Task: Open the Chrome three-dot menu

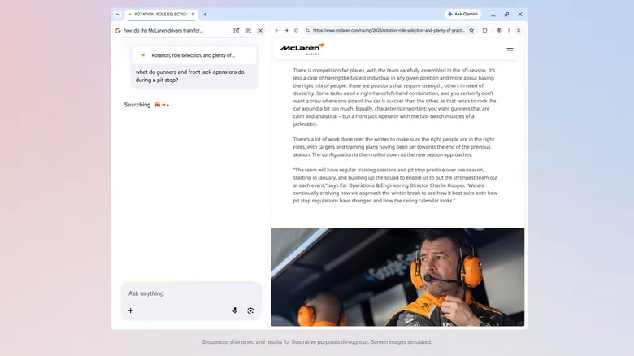Action: point(509,30)
